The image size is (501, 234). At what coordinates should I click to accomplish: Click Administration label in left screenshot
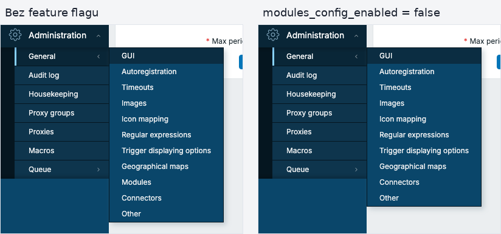(58, 35)
